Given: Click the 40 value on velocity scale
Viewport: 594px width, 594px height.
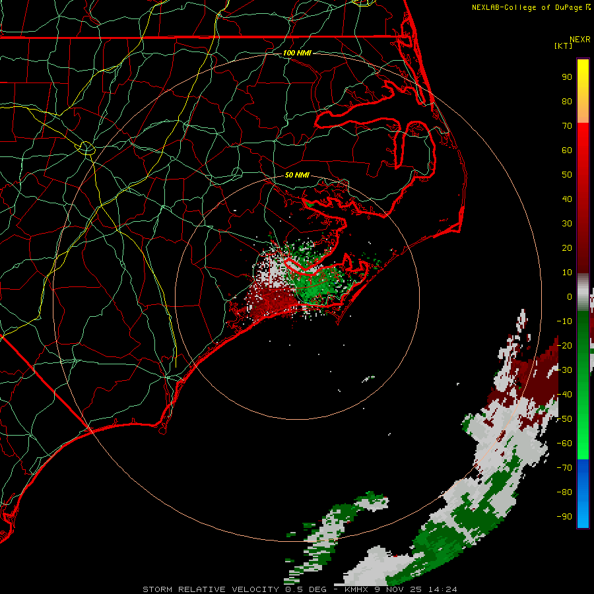Looking at the screenshot, I should (567, 199).
